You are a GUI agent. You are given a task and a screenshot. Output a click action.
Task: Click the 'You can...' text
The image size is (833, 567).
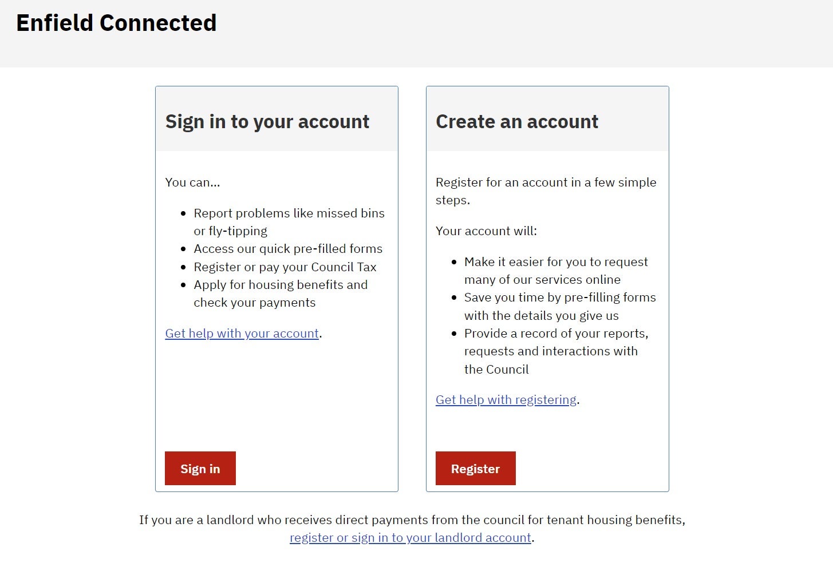click(x=192, y=182)
